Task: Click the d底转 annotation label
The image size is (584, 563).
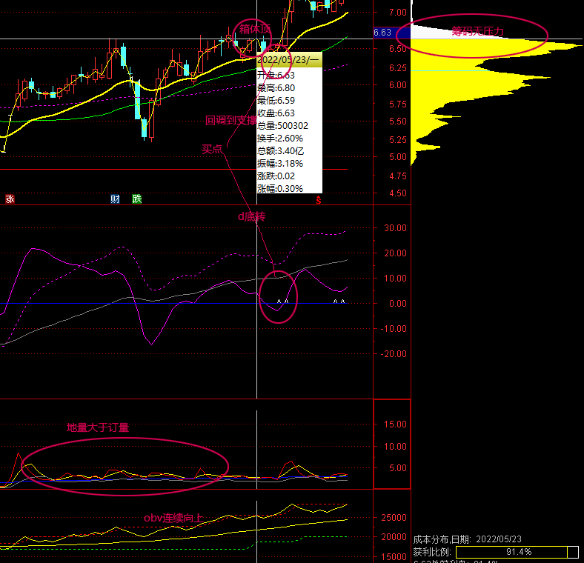Action: (250, 216)
